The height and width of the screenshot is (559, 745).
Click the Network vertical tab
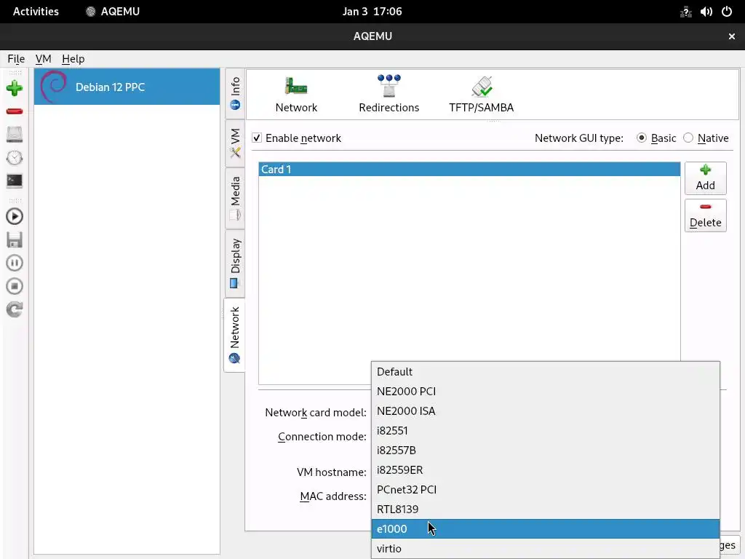click(x=235, y=335)
